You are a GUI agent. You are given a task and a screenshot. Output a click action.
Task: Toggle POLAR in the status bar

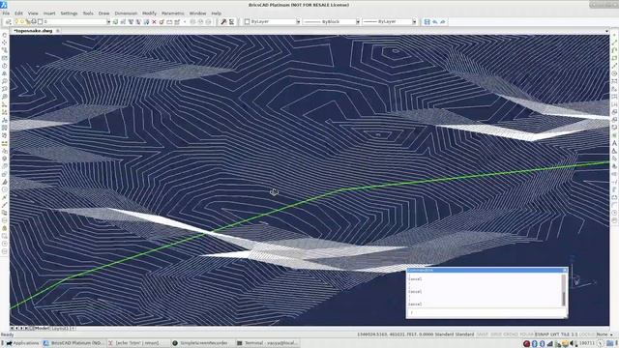point(526,334)
